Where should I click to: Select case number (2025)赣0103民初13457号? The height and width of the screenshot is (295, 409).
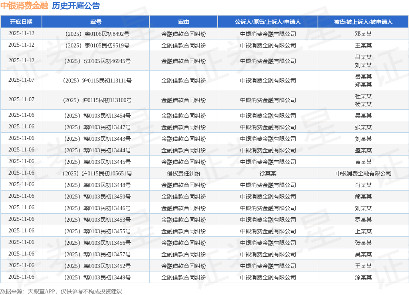[x=97, y=254]
